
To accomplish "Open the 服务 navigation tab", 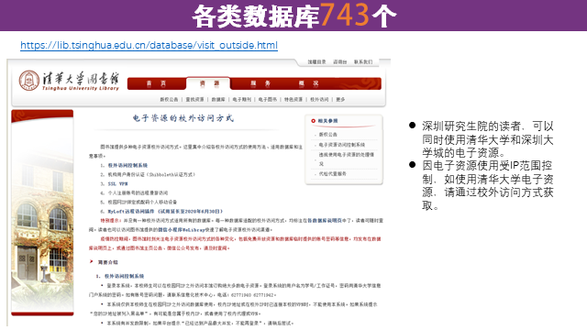I will click(x=260, y=83).
